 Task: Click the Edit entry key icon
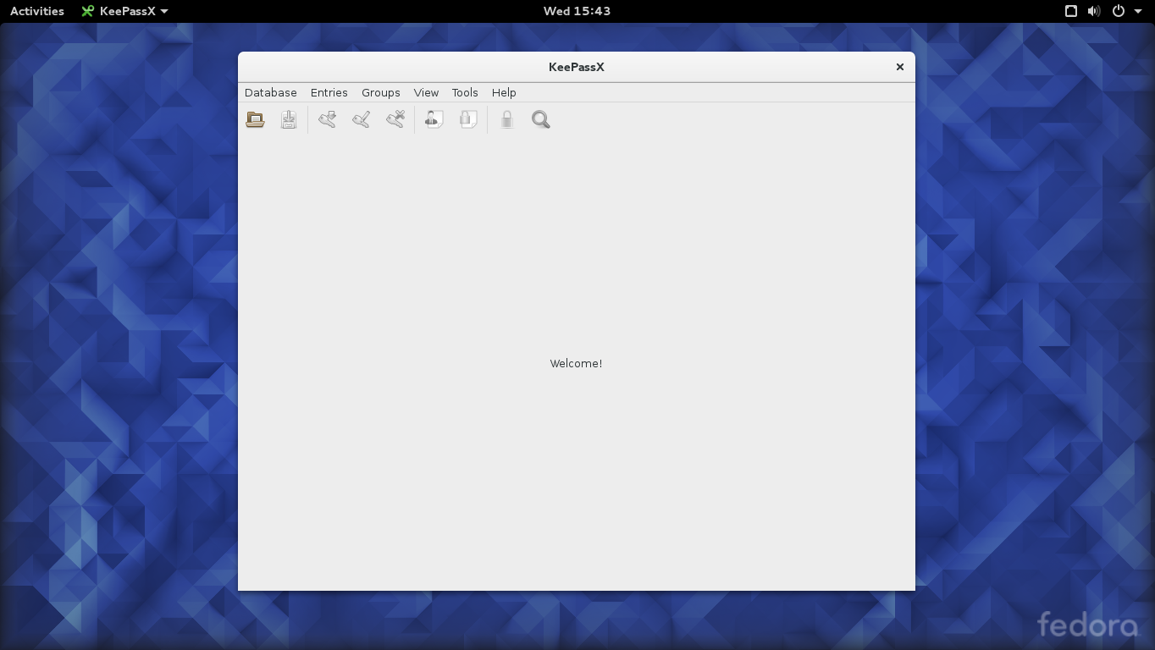pyautogui.click(x=362, y=119)
